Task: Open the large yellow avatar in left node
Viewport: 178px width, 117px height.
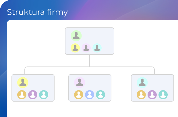Action: 23,82
